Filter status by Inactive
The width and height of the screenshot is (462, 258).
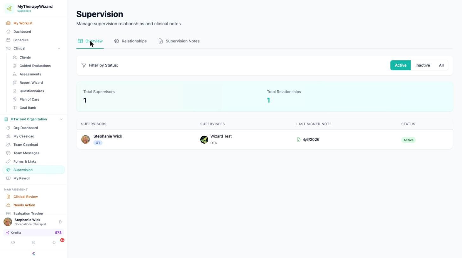[423, 65]
